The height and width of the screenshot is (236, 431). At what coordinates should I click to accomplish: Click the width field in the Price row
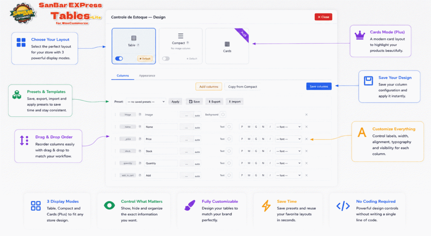click(x=186, y=139)
